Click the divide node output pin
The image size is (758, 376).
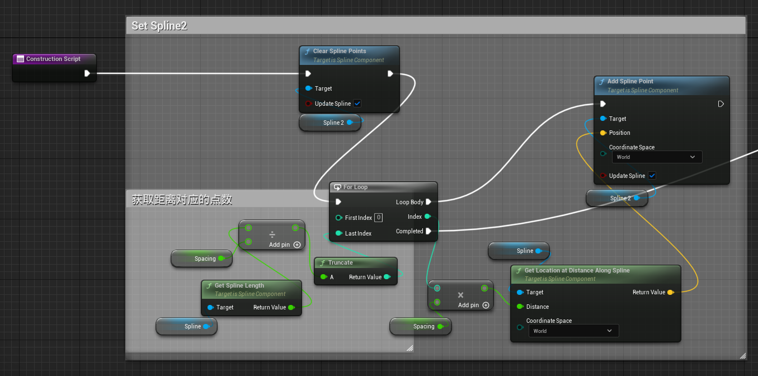pyautogui.click(x=295, y=228)
